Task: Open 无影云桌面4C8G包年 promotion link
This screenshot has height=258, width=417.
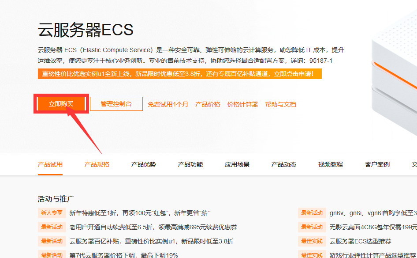Action: [x=373, y=227]
